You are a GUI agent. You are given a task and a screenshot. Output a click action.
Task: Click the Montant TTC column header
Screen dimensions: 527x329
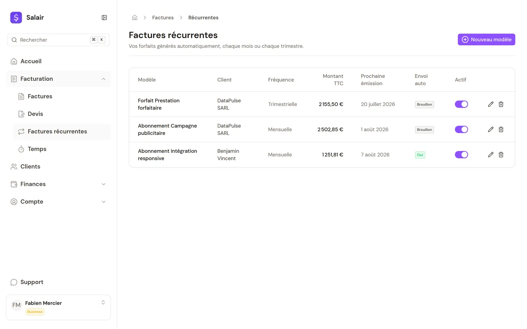tap(333, 80)
